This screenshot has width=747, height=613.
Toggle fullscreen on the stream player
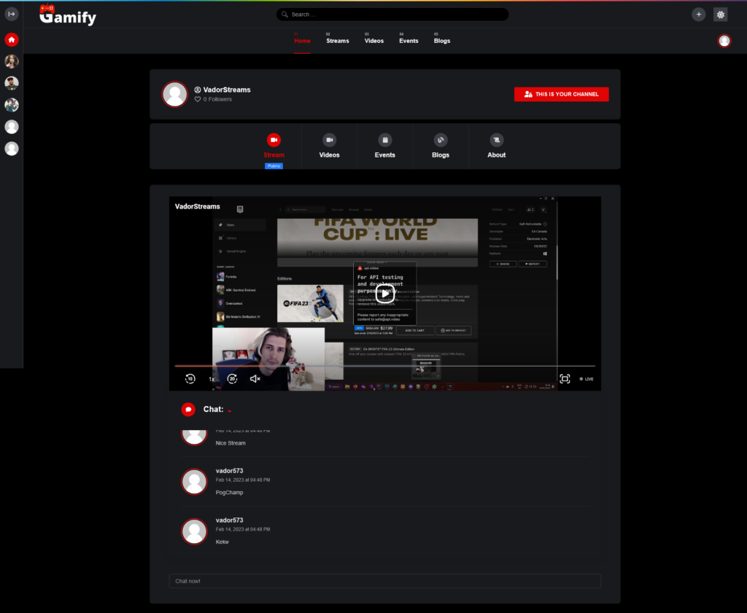[565, 379]
